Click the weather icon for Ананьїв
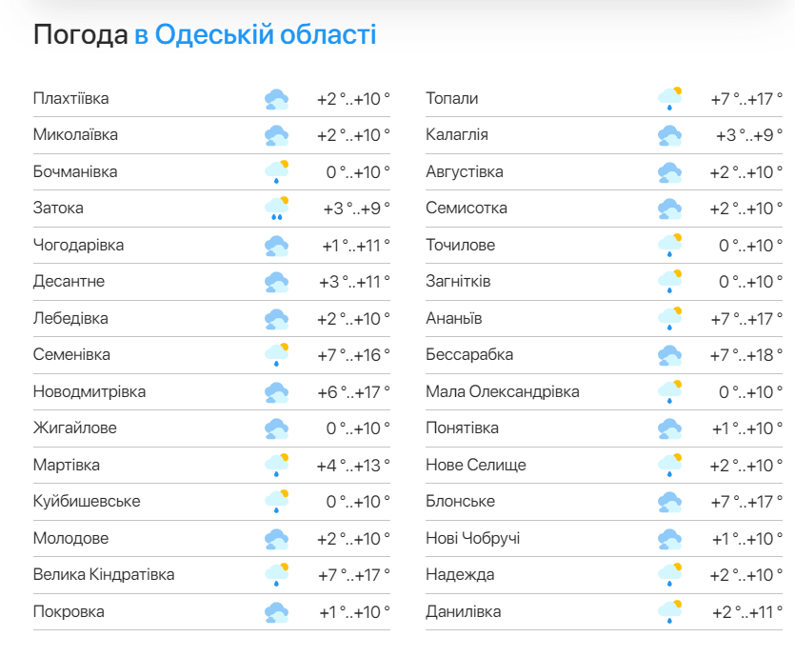This screenshot has height=657, width=795. 669,318
